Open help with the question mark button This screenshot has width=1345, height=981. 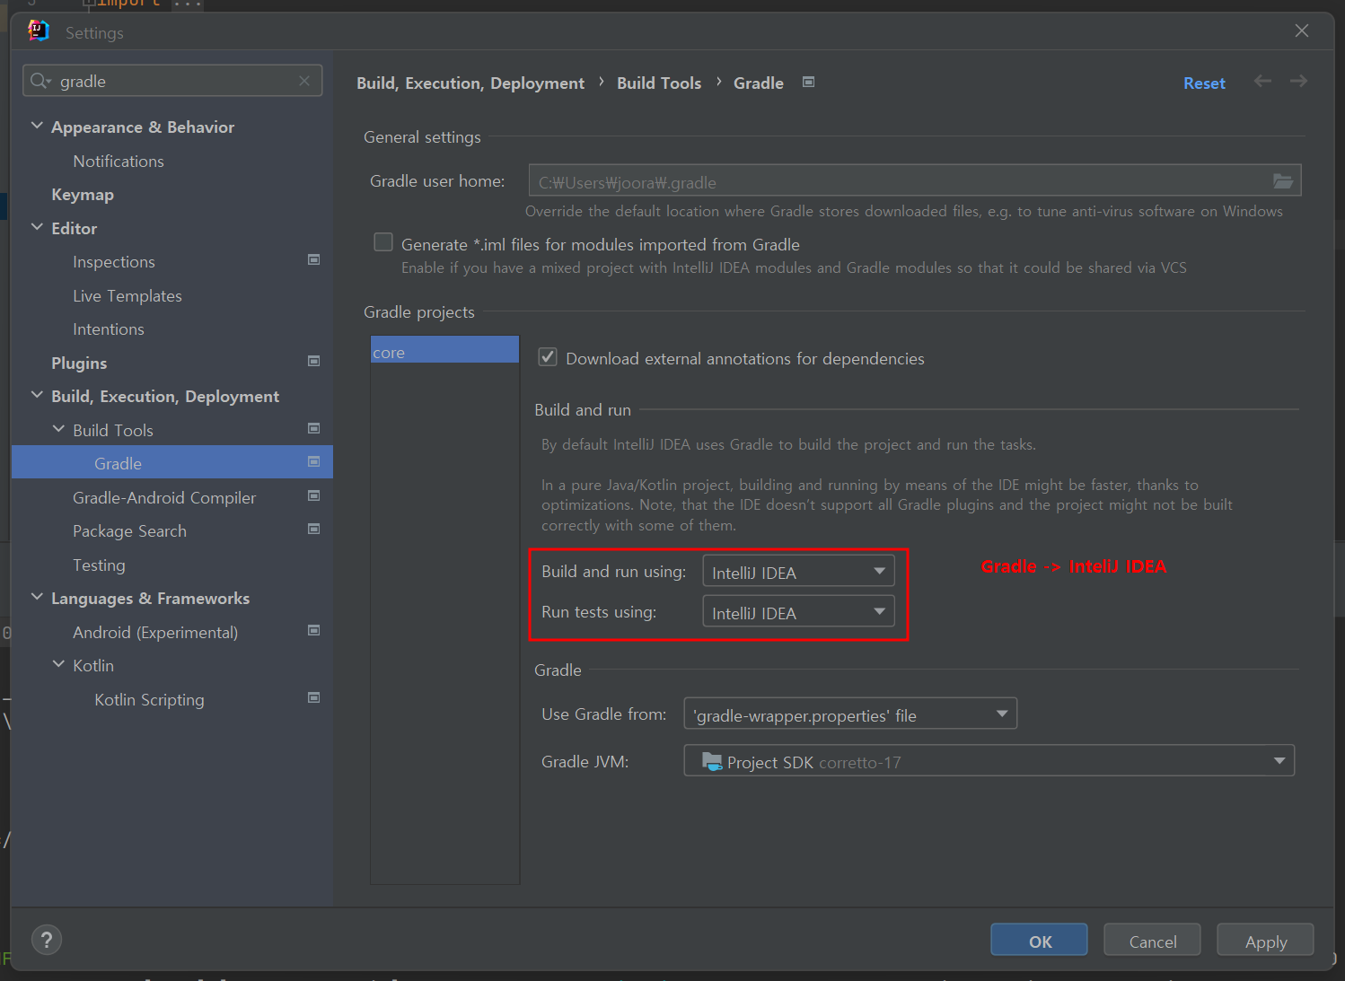[x=47, y=940]
